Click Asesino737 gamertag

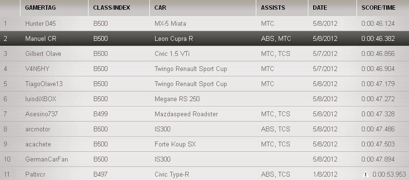pos(41,114)
